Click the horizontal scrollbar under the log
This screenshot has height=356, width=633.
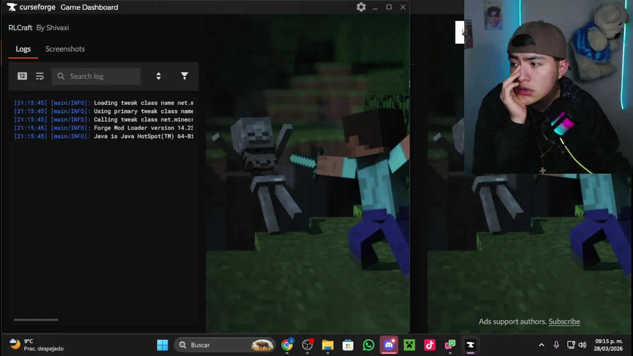point(36,320)
